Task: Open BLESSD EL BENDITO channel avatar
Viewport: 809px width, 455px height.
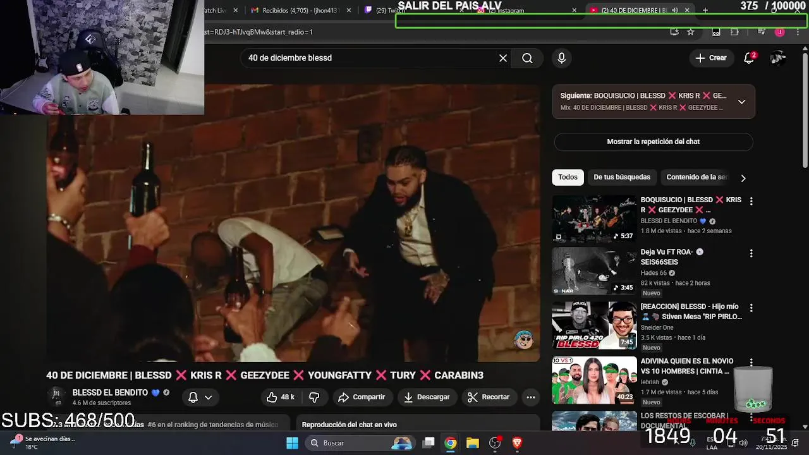Action: point(57,397)
